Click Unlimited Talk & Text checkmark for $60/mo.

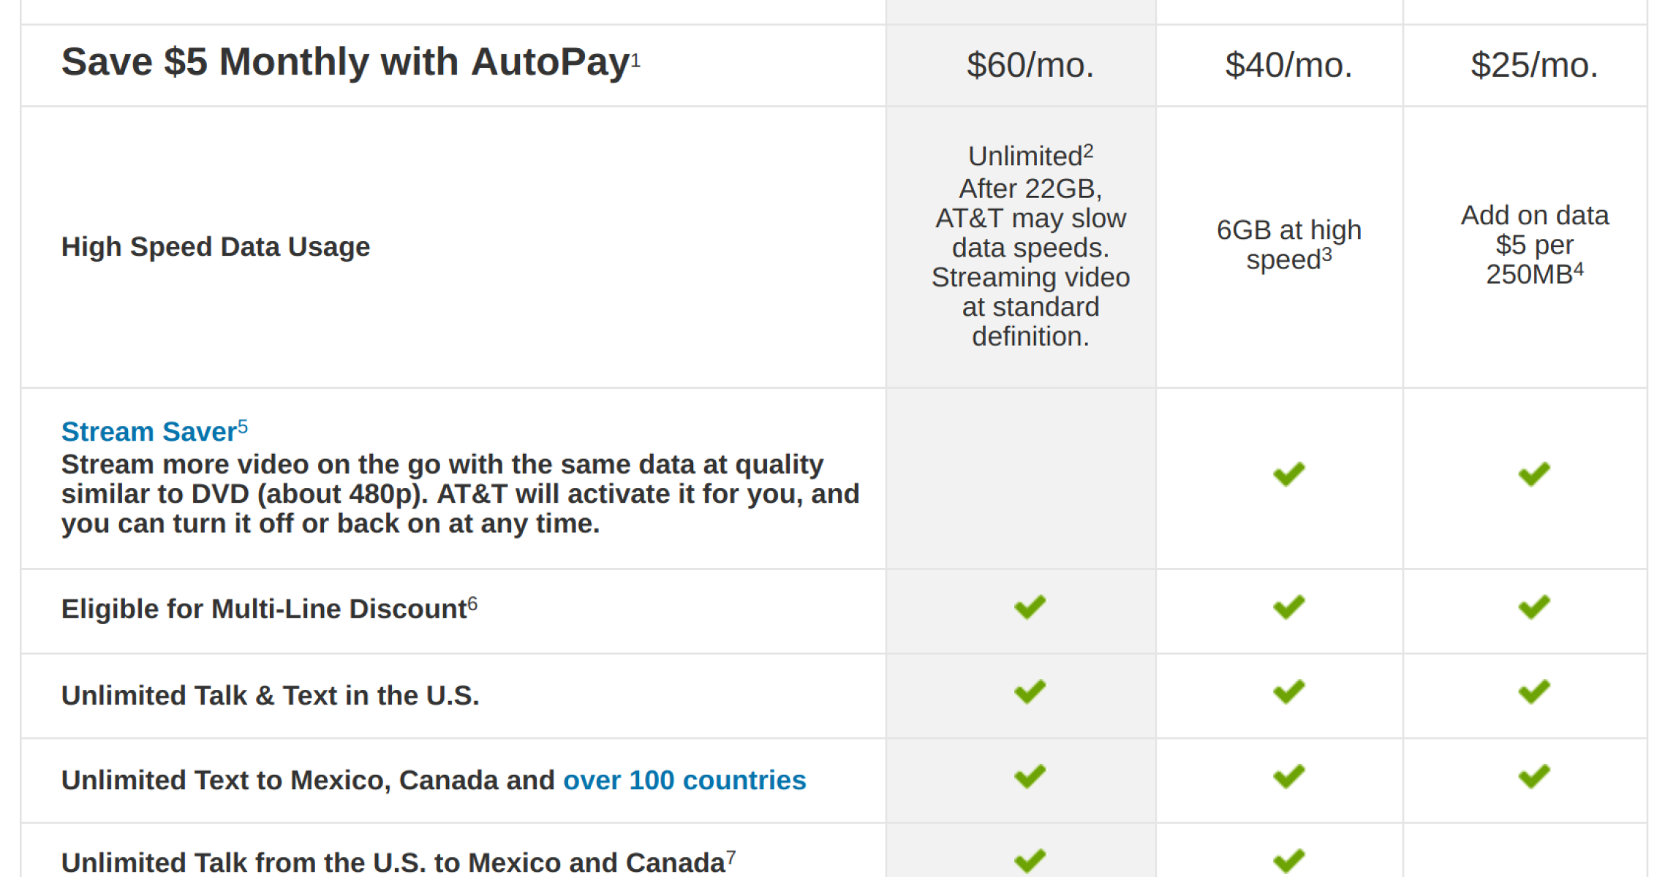tap(1030, 692)
